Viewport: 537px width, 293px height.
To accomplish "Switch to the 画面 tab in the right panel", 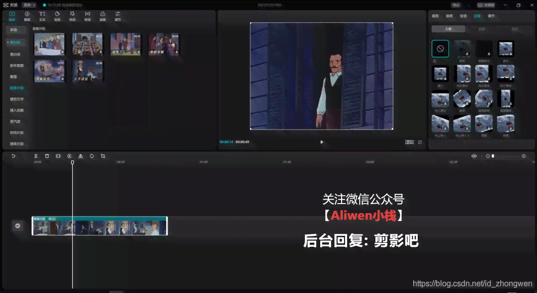I will click(x=435, y=16).
